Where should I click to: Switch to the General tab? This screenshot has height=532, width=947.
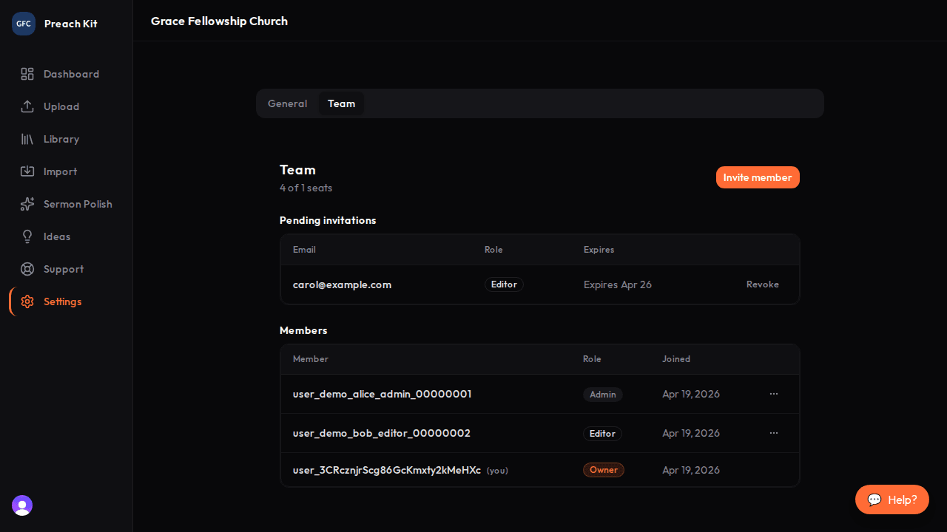287,103
